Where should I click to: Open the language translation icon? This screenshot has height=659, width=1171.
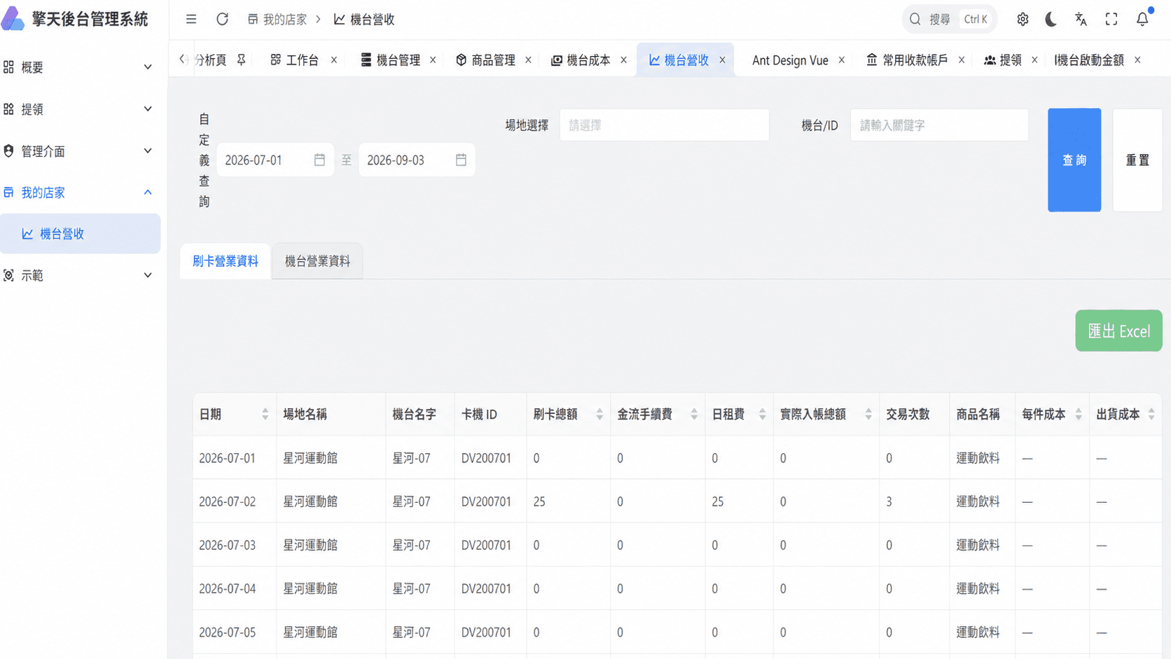click(1081, 20)
